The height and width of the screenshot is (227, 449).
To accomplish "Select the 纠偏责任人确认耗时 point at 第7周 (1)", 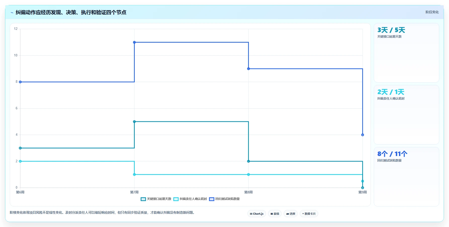I will pos(134,175).
